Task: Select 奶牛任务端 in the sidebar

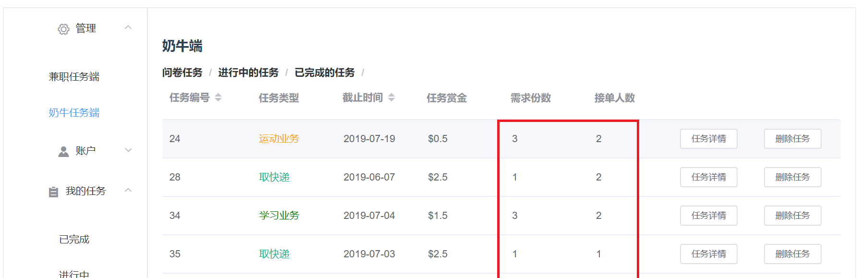Action: [x=74, y=113]
